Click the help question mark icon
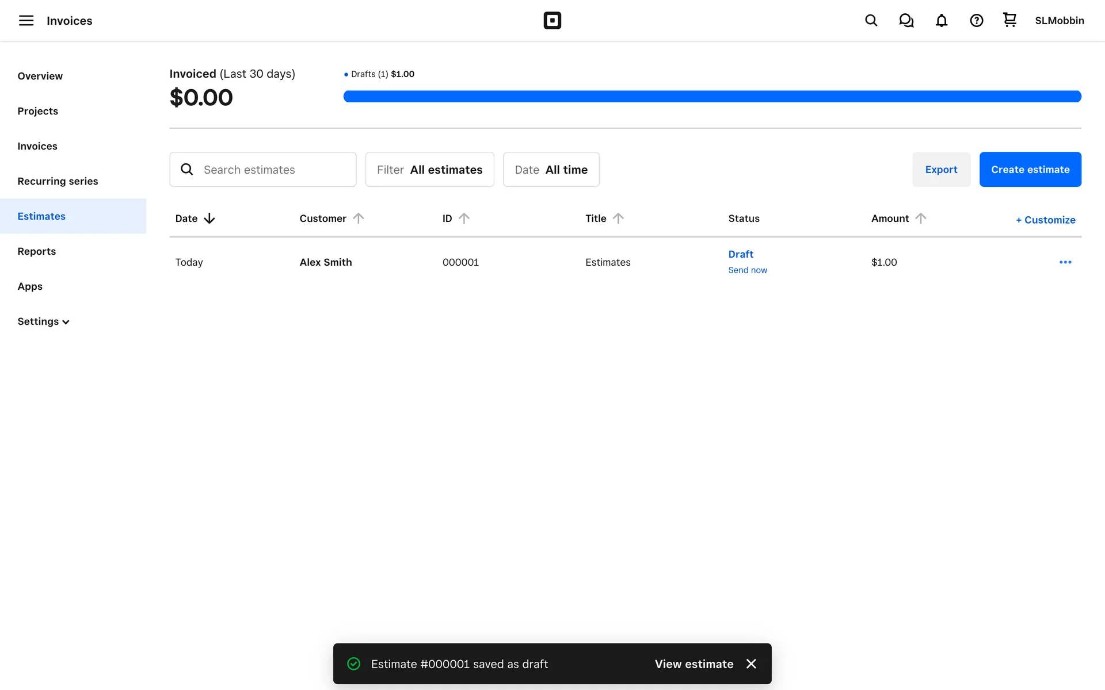 pyautogui.click(x=976, y=21)
